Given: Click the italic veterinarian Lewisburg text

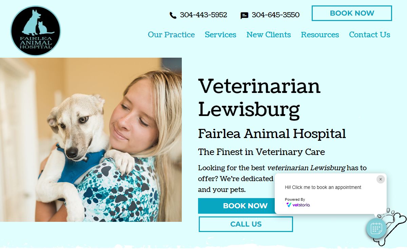Looking at the screenshot, I should (306, 168).
